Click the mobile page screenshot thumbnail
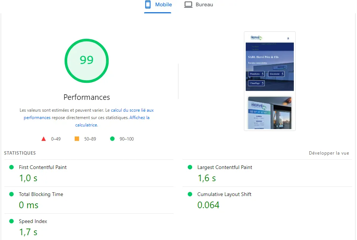Image resolution: width=357 pixels, height=240 pixels. [x=270, y=81]
